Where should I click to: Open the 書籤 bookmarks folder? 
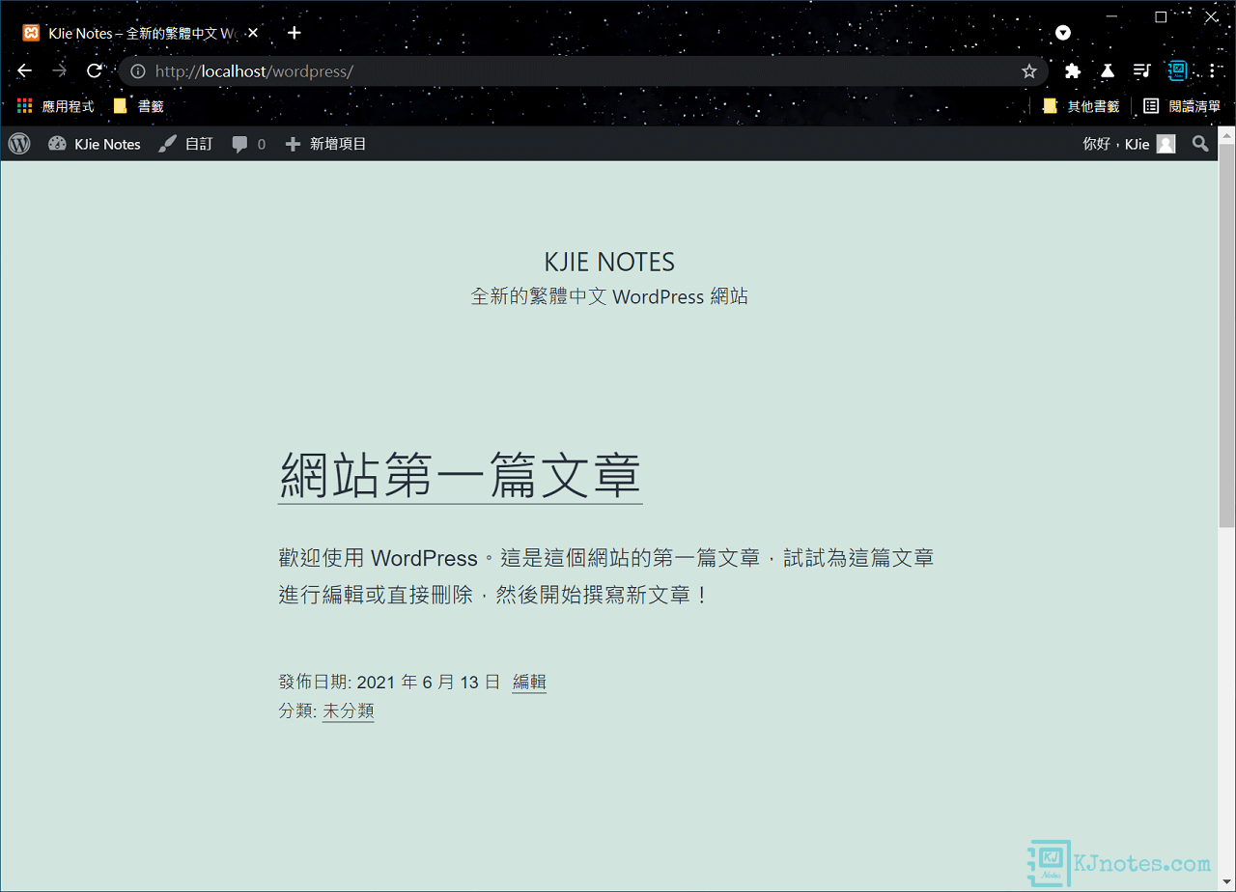pos(139,106)
